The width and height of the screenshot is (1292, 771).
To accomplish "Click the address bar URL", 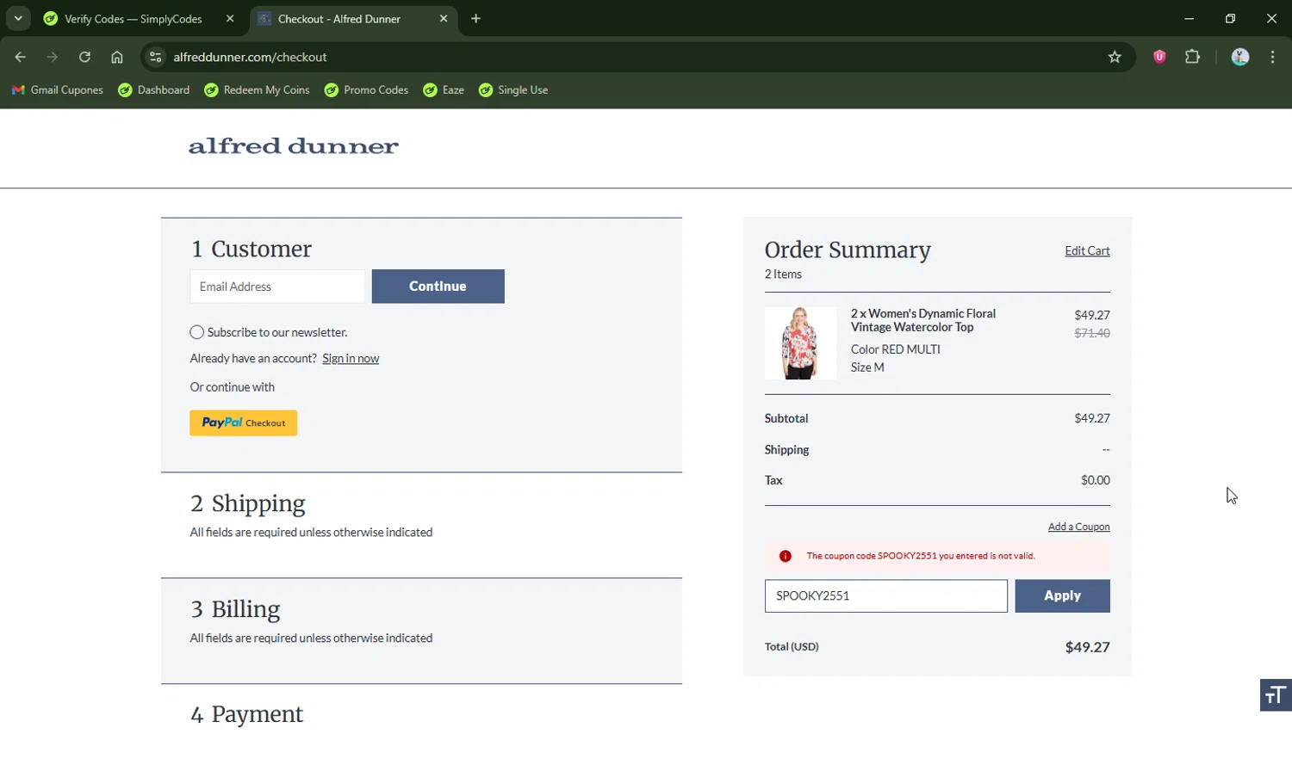I will 250,58.
